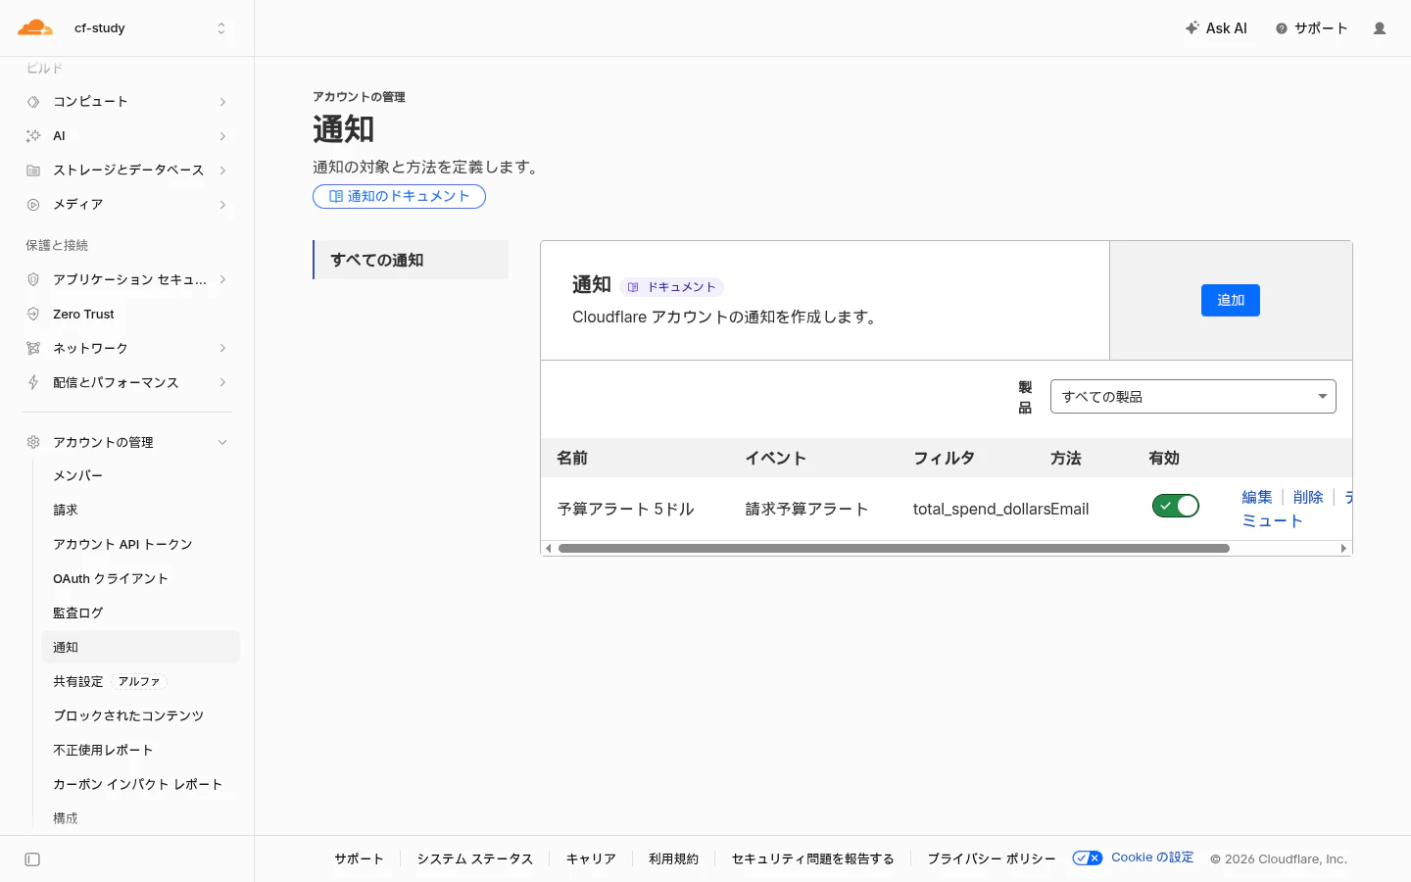This screenshot has width=1411, height=882.
Task: Open footer プライバシー ポリシー link
Action: pyautogui.click(x=992, y=858)
